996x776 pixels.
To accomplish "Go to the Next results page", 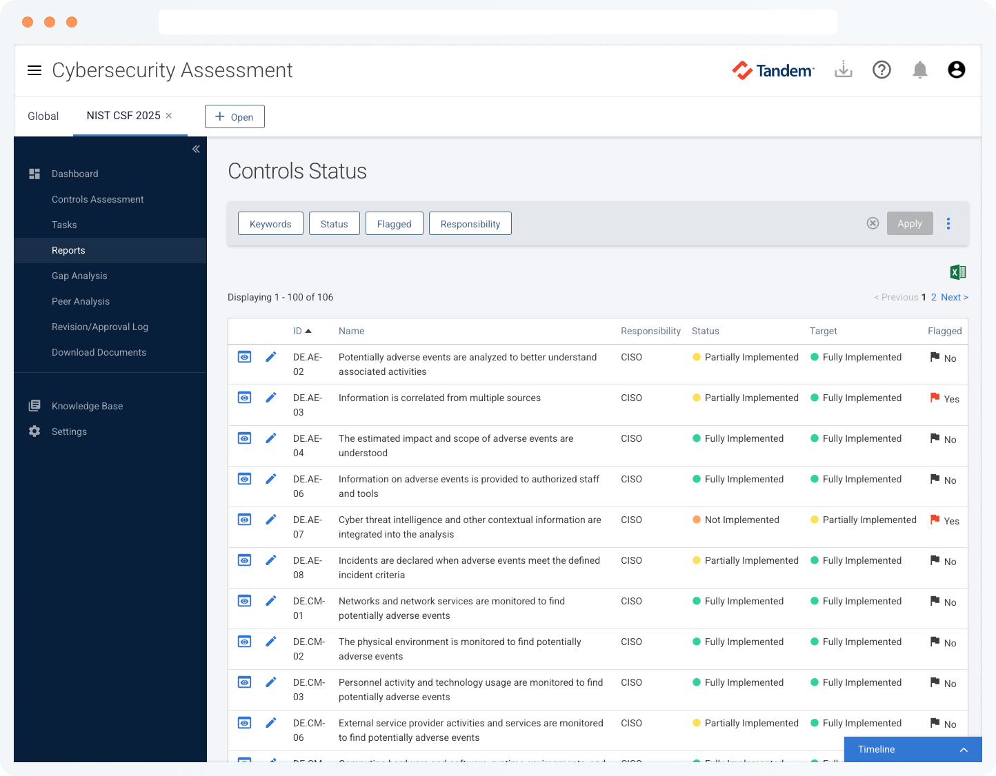I will point(954,297).
